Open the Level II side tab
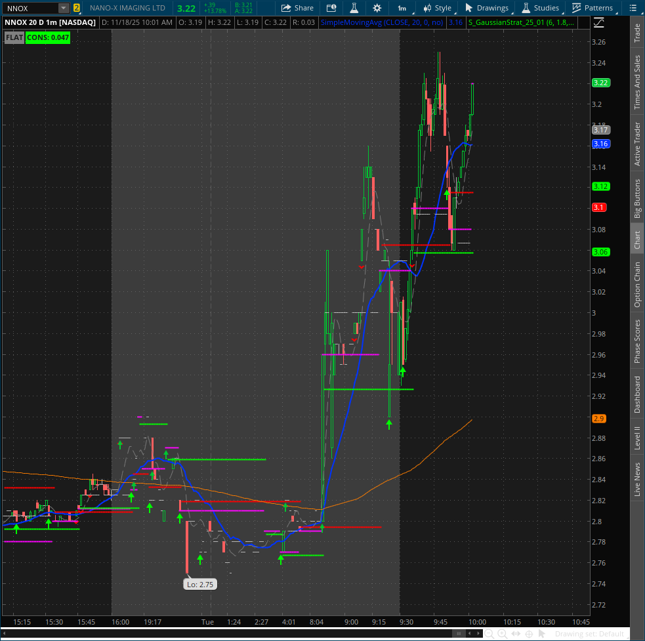 tap(637, 437)
